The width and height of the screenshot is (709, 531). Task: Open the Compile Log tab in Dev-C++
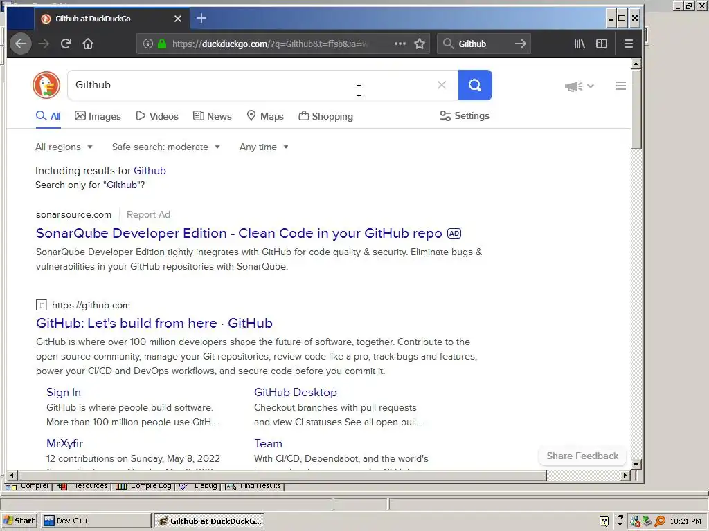[x=144, y=486]
